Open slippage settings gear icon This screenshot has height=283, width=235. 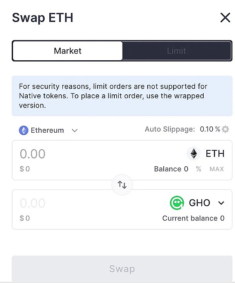point(225,129)
